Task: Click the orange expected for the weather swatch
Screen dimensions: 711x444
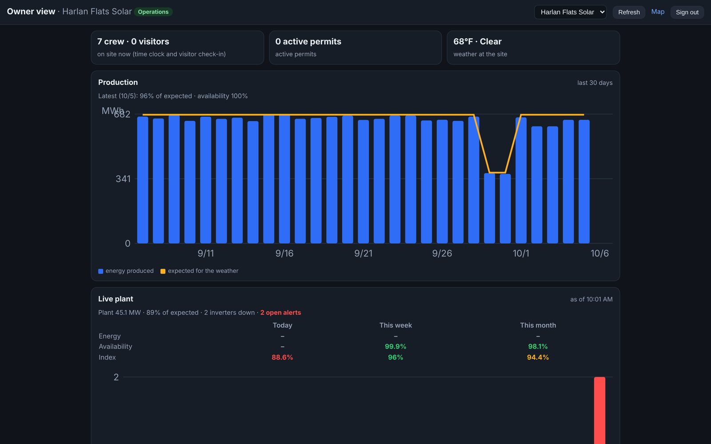Action: [163, 271]
